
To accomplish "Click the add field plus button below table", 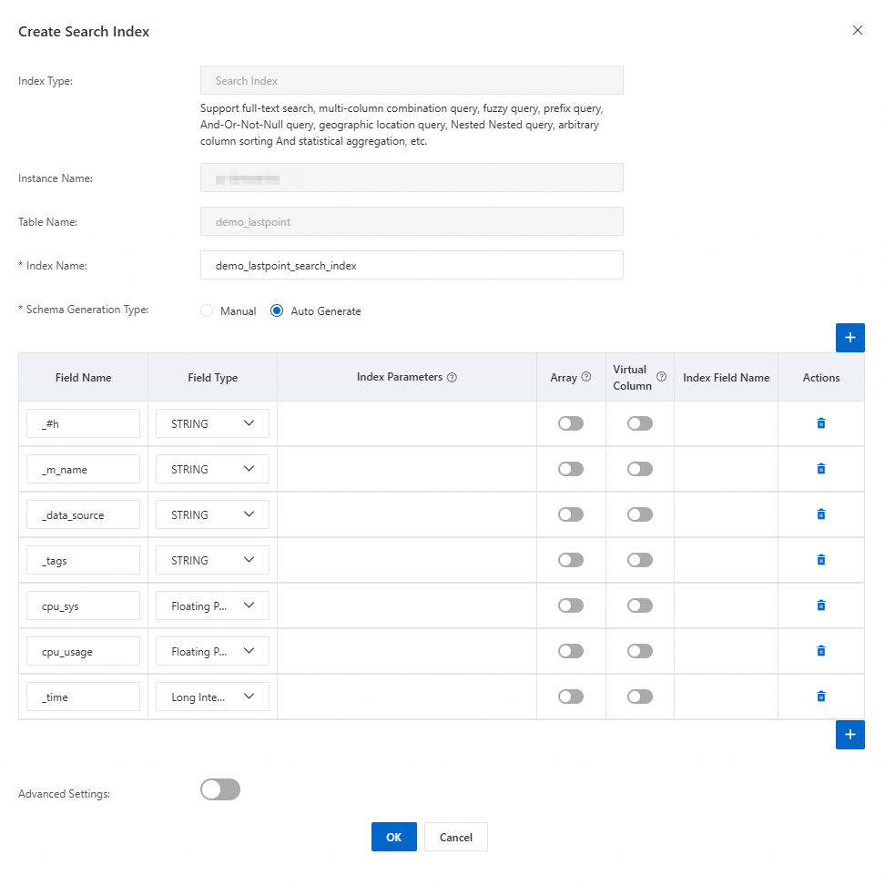I will point(849,735).
